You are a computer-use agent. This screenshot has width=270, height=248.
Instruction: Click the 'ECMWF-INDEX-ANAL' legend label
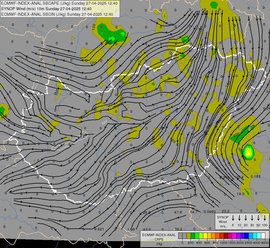159,235
